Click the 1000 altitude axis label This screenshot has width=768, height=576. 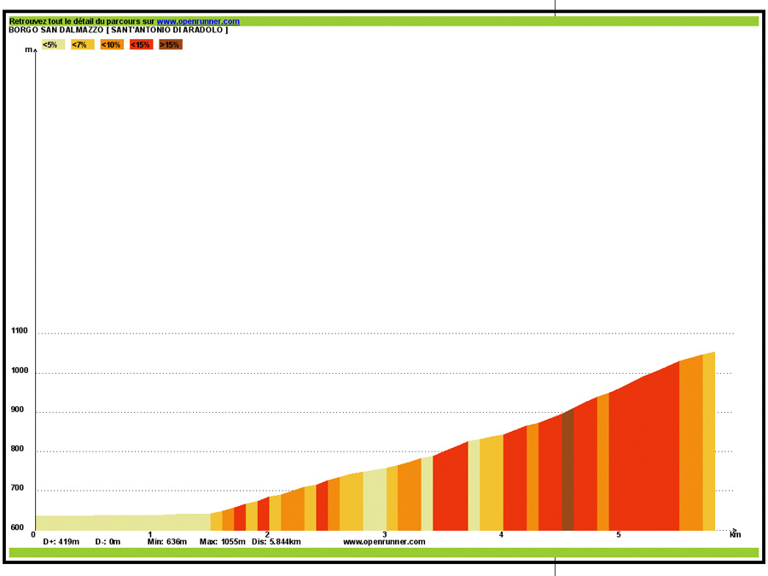20,370
